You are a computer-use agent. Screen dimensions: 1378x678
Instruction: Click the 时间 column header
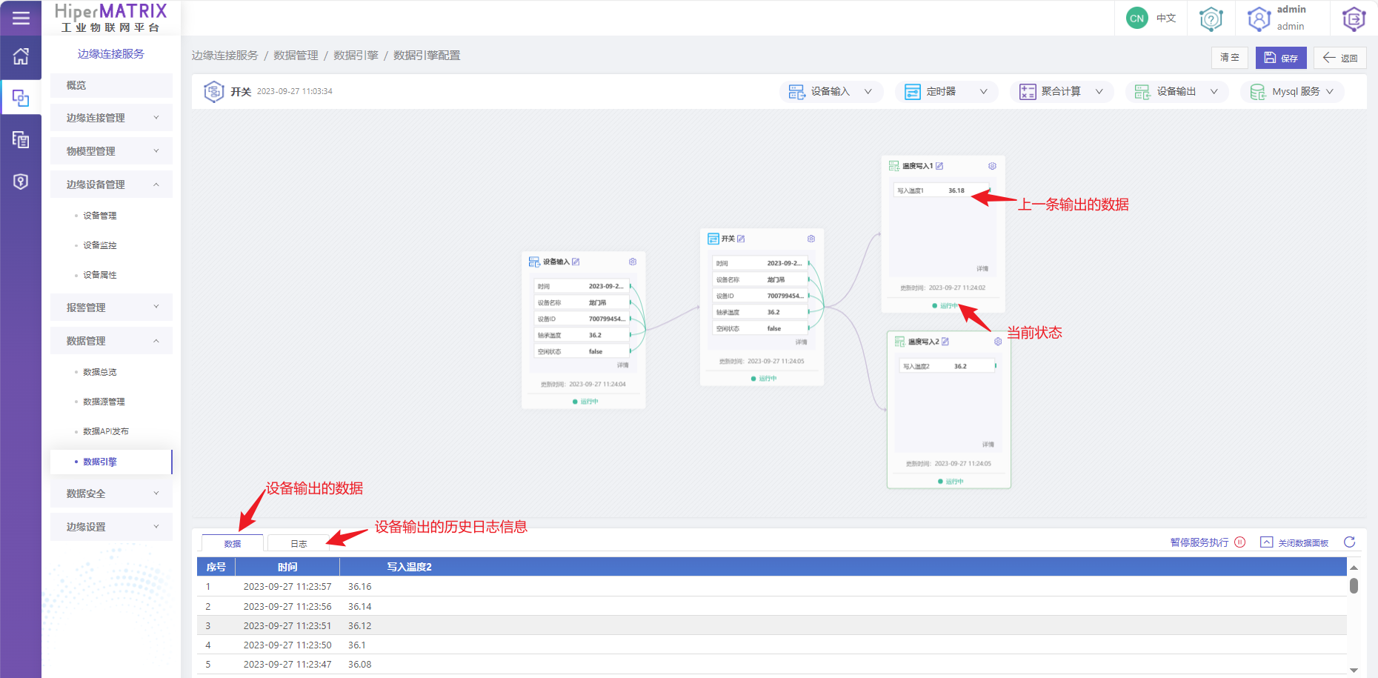click(x=287, y=567)
